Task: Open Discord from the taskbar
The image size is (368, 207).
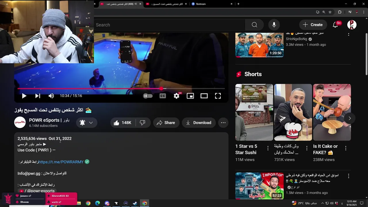Action: click(107, 203)
